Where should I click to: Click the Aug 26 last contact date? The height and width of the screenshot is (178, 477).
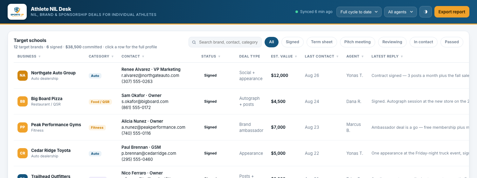(x=312, y=75)
